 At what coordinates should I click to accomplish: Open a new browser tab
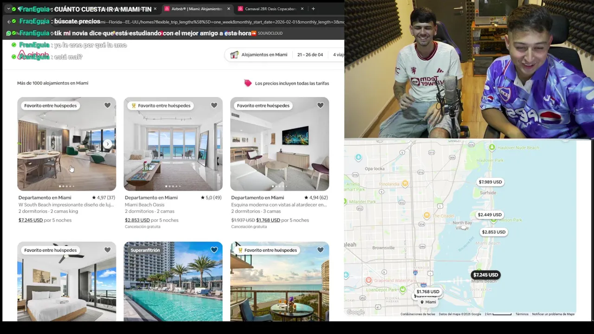coord(313,9)
